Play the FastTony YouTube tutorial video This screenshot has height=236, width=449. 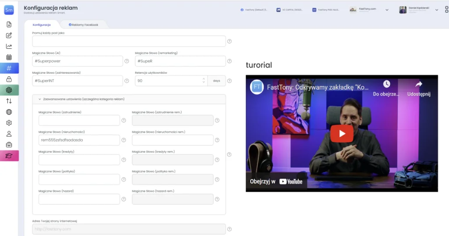342,134
